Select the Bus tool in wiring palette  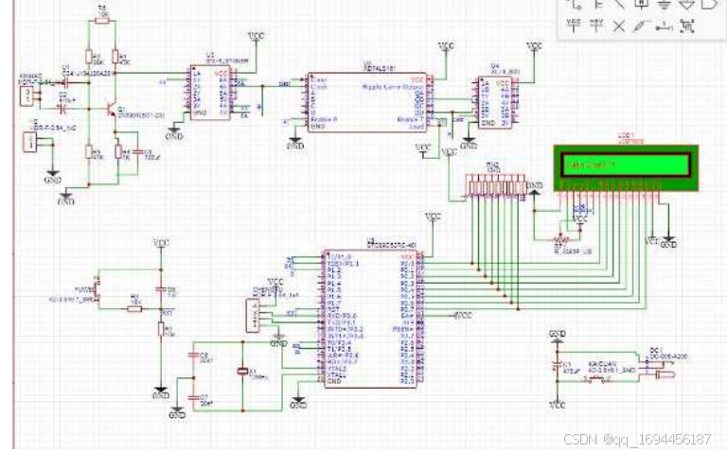point(599,4)
